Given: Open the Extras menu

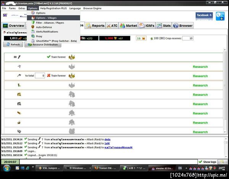Looking at the screenshot, I should [22, 8].
